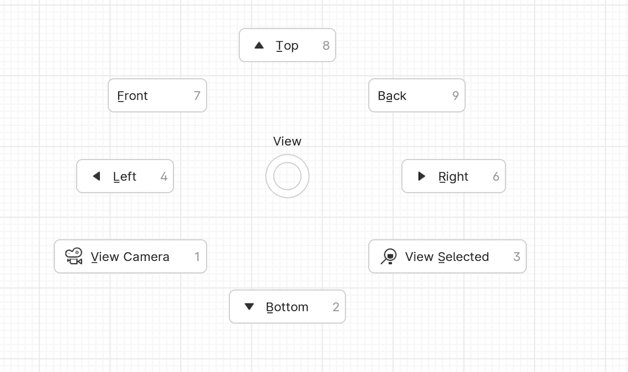Image resolution: width=628 pixels, height=372 pixels.
Task: Click the View title above the ring
Action: 287,141
